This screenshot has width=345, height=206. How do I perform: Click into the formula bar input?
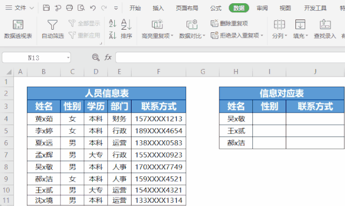(x=230, y=58)
